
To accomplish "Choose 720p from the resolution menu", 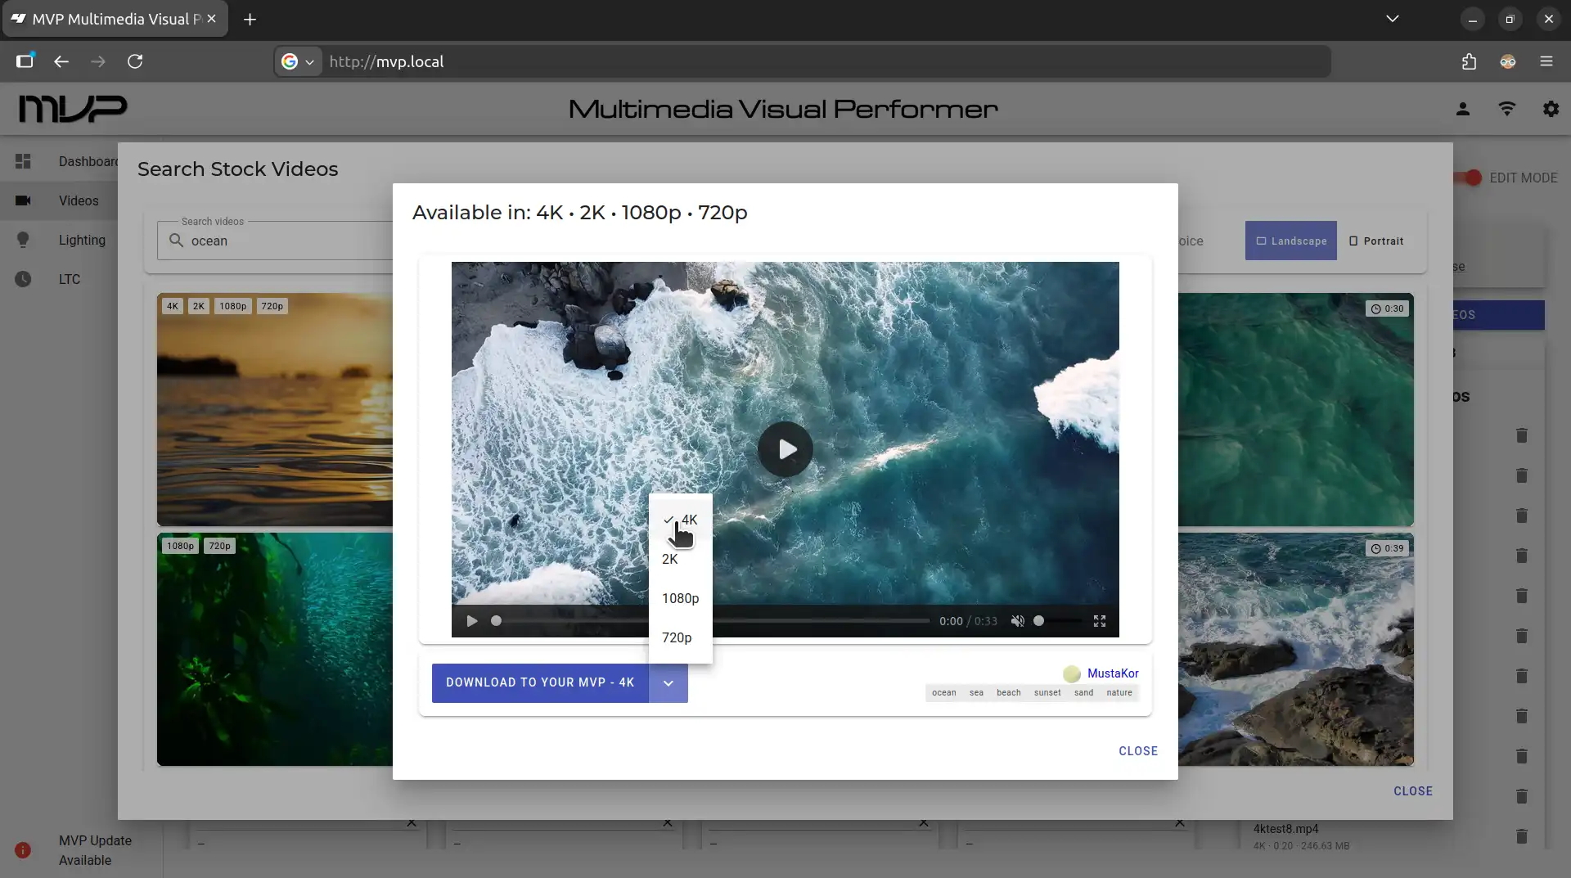I will click(677, 637).
